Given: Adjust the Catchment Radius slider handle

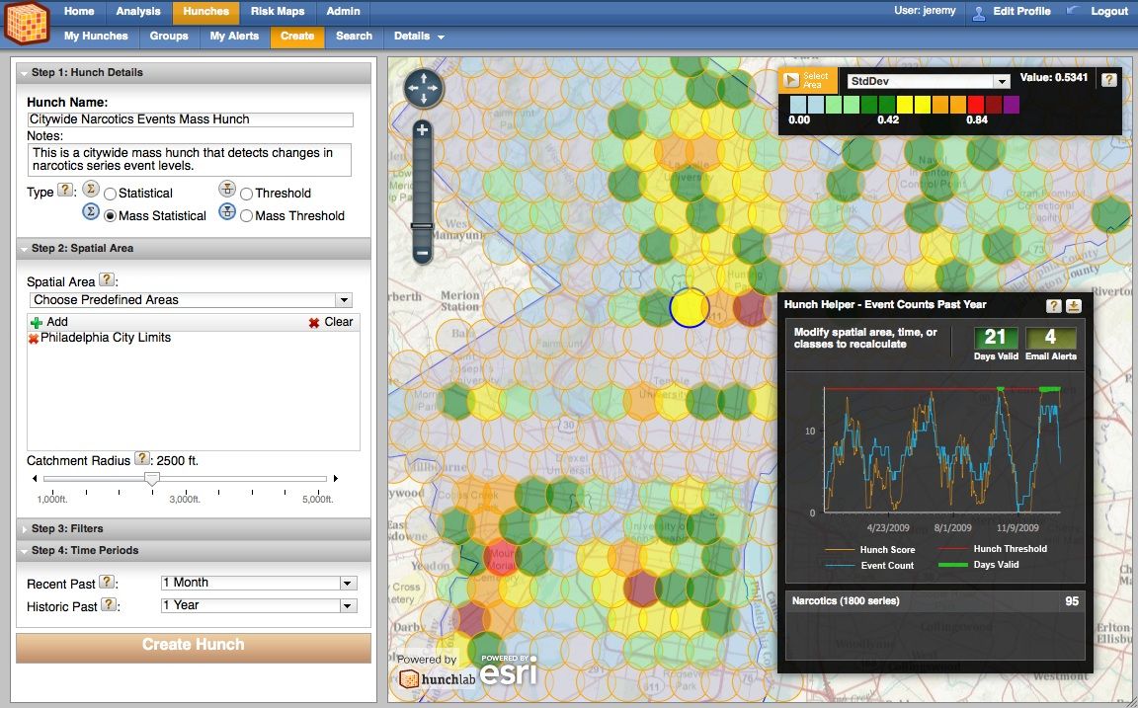Looking at the screenshot, I should coord(151,478).
